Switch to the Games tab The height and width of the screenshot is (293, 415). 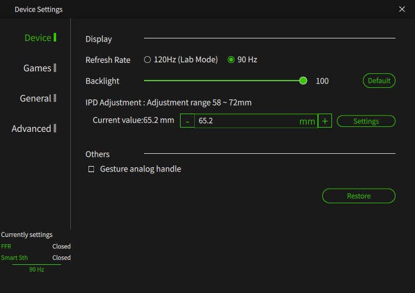point(37,68)
